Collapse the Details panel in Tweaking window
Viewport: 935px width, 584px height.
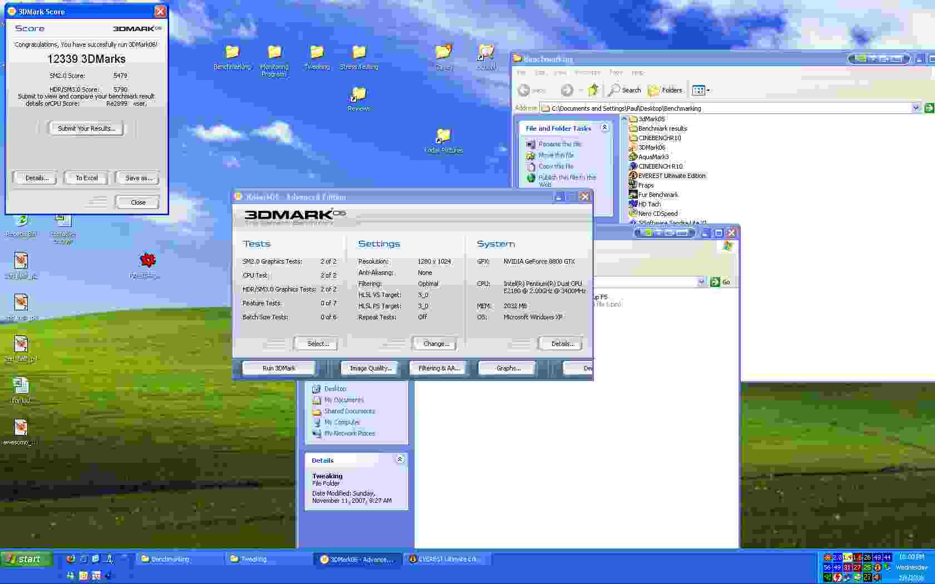(x=400, y=459)
